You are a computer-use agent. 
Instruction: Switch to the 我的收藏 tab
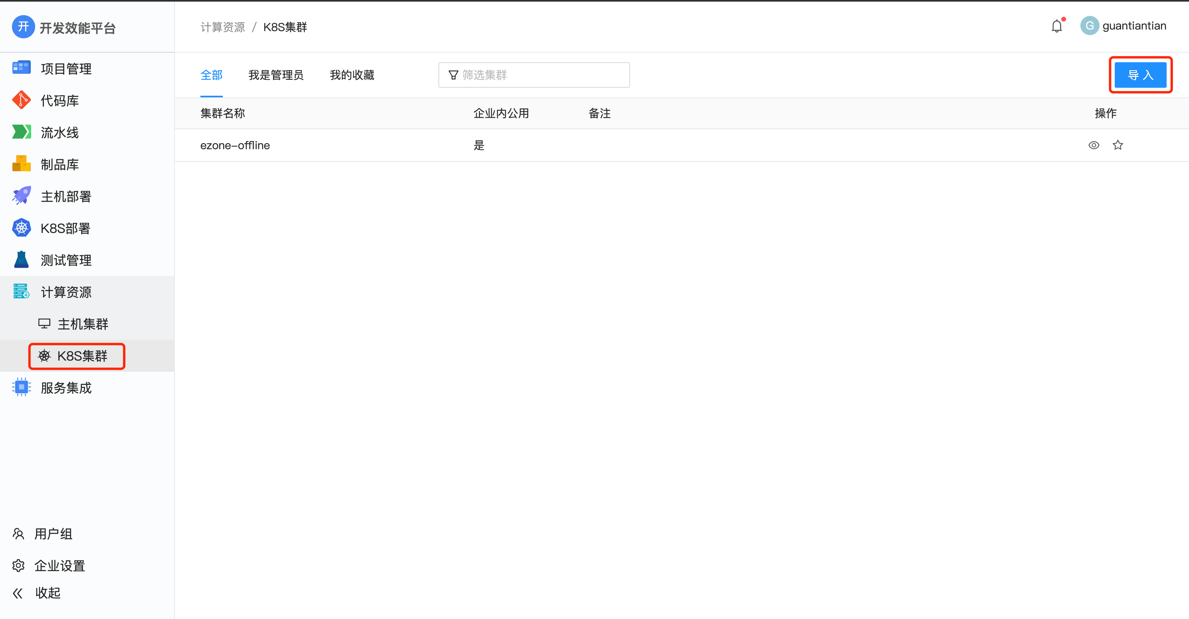352,75
